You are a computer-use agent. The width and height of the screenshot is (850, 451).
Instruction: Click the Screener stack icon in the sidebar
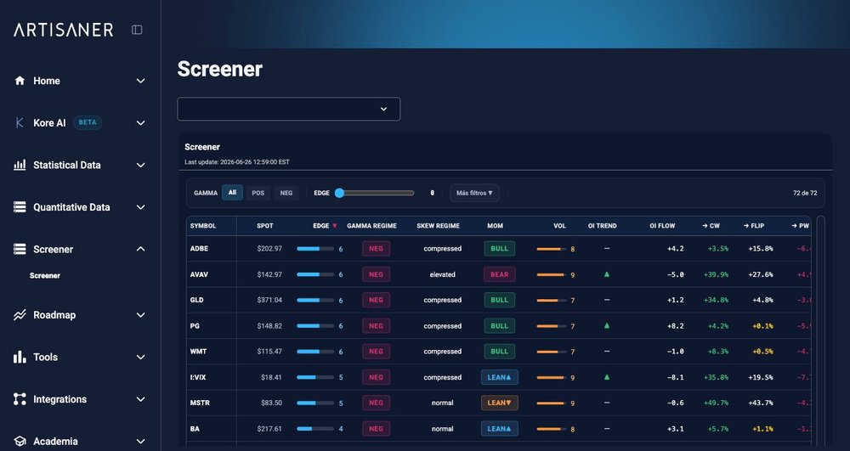20,249
